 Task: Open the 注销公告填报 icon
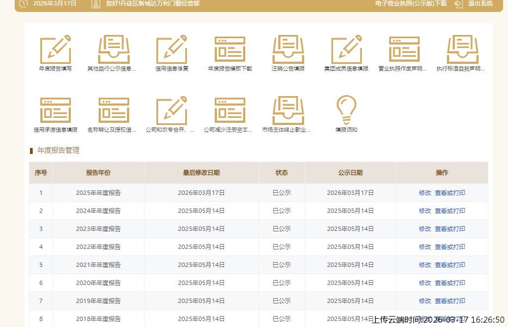(288, 50)
